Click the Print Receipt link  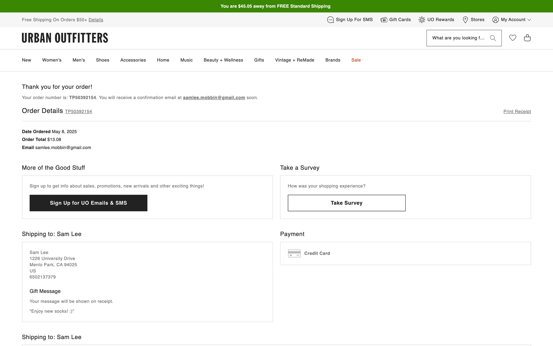point(517,112)
